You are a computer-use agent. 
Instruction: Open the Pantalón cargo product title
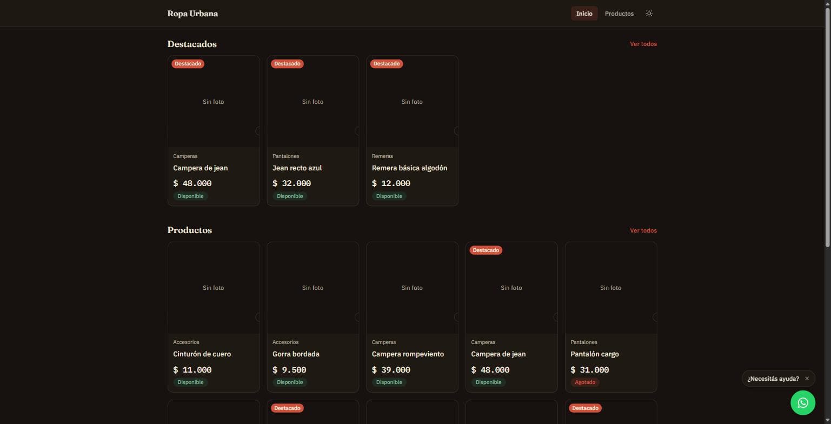pyautogui.click(x=595, y=354)
